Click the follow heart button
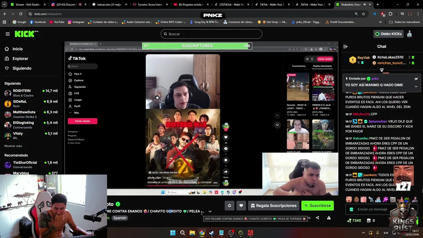This screenshot has height=238, width=423. tap(241, 206)
